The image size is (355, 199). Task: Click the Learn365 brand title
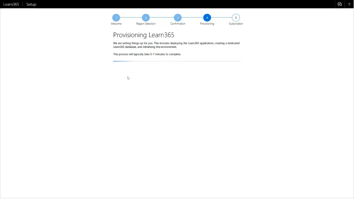(11, 4)
